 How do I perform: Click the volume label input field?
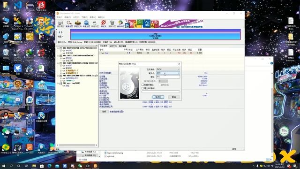(x=168, y=77)
